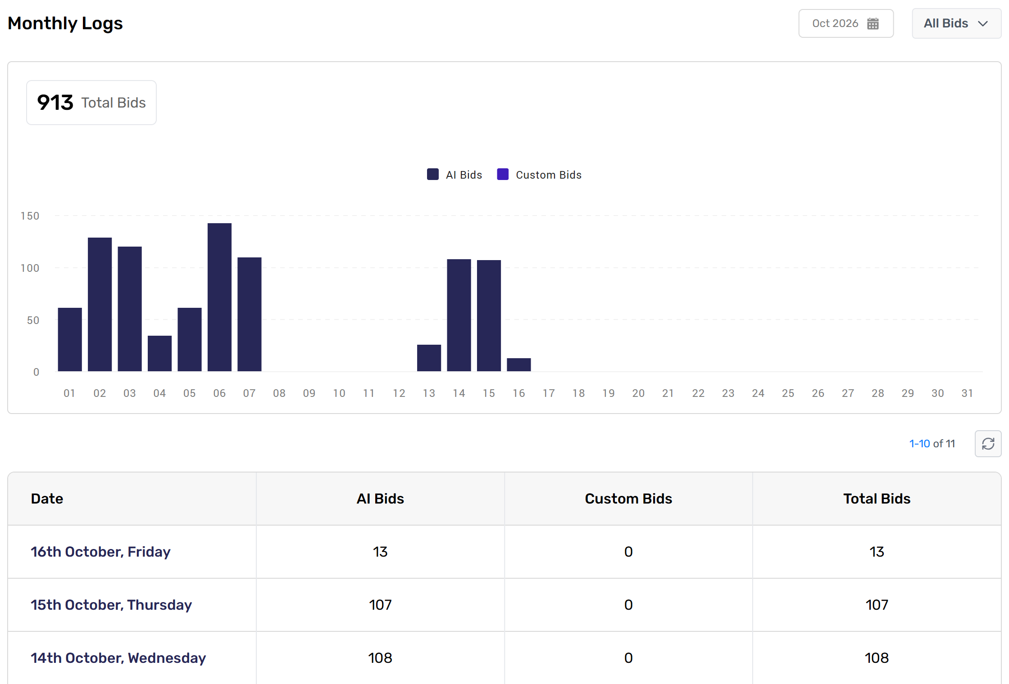Click the 913 Total Bids summary card
The height and width of the screenshot is (684, 1009).
coord(91,103)
